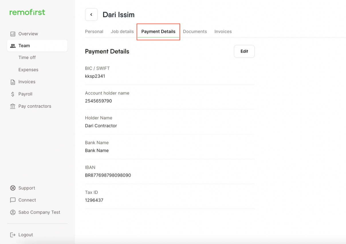Screen dimensions: 346x244
Task: Open sidebar Invoices label
Action: (x=27, y=82)
